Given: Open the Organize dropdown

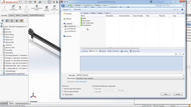Looking at the screenshot, I should click(67, 10).
